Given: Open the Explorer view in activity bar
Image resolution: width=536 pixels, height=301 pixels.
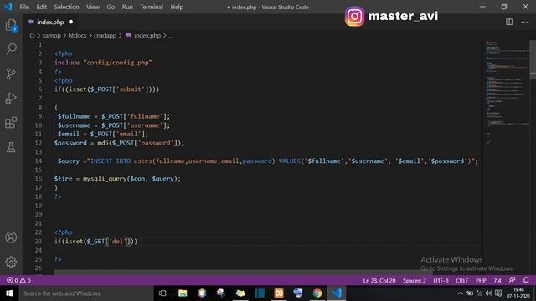Looking at the screenshot, I should pos(11,25).
